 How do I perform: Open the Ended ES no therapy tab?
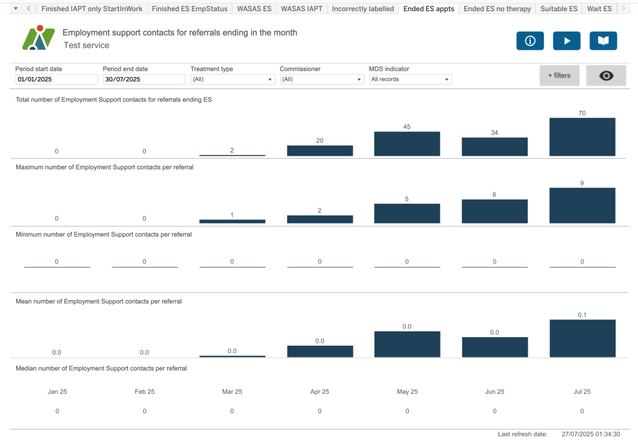pyautogui.click(x=497, y=9)
